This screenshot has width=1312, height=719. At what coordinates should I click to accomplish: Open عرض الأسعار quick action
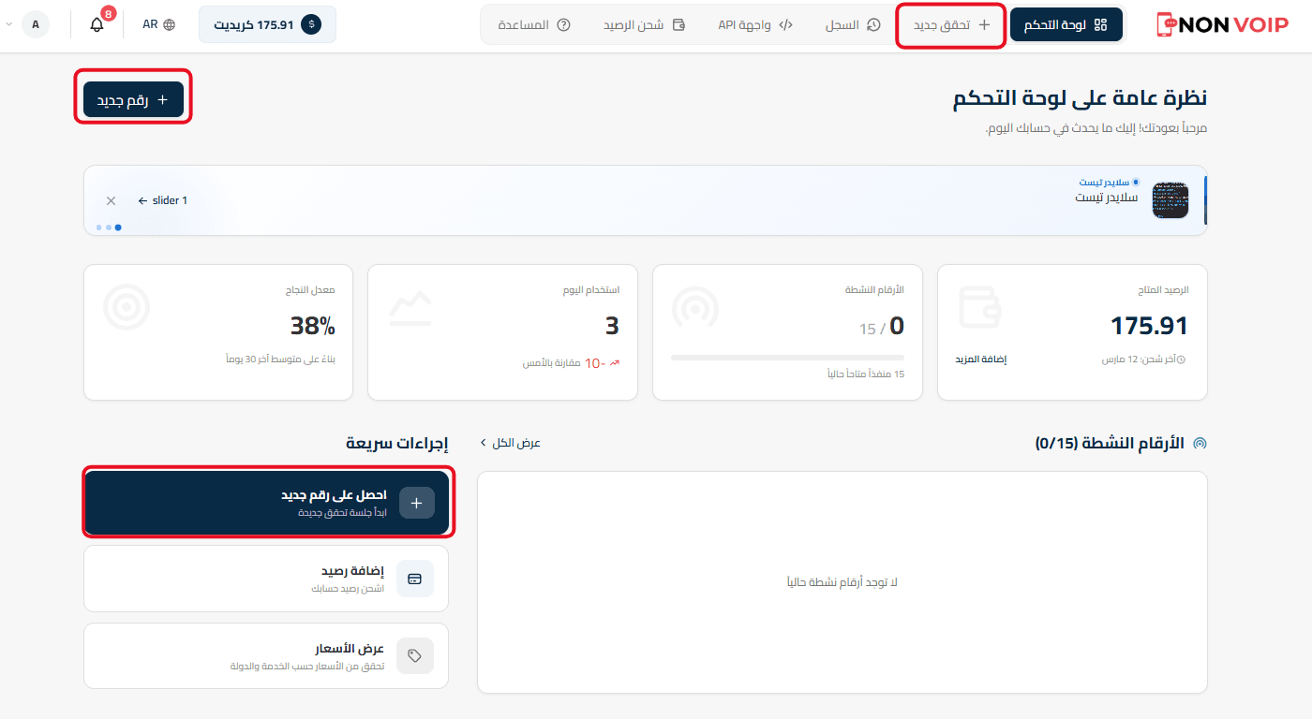pyautogui.click(x=266, y=656)
